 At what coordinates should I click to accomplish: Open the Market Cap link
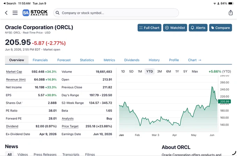click(x=14, y=72)
